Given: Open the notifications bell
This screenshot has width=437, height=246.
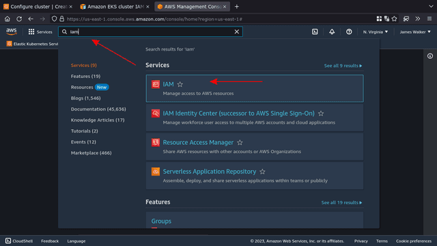Looking at the screenshot, I should click(x=332, y=32).
